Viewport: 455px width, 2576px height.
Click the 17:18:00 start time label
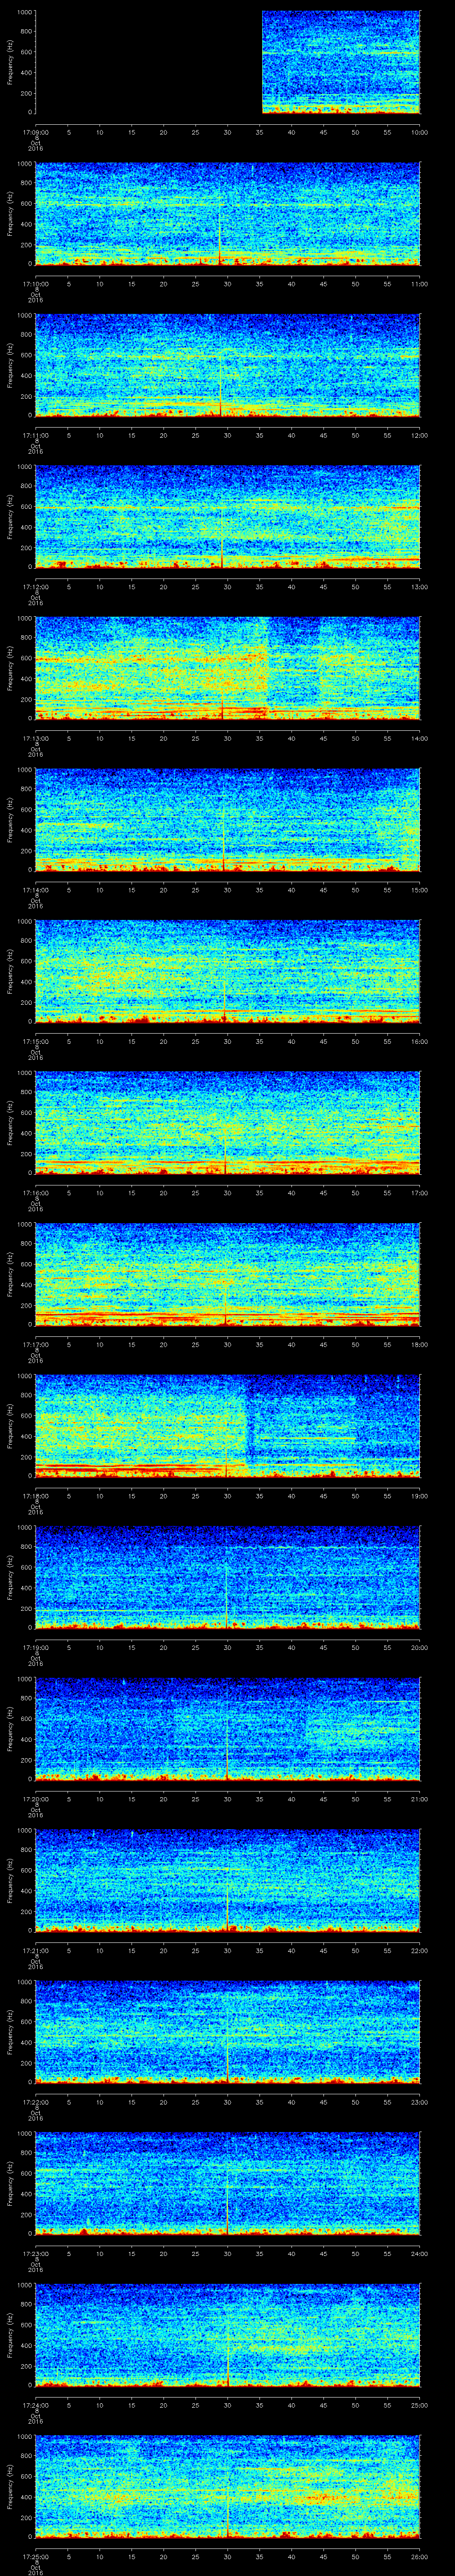coord(36,1495)
